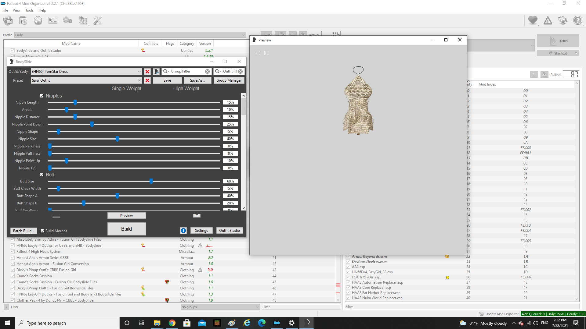
Task: Uncheck BodySlide and Outfit Studio mod
Action: coord(13,51)
